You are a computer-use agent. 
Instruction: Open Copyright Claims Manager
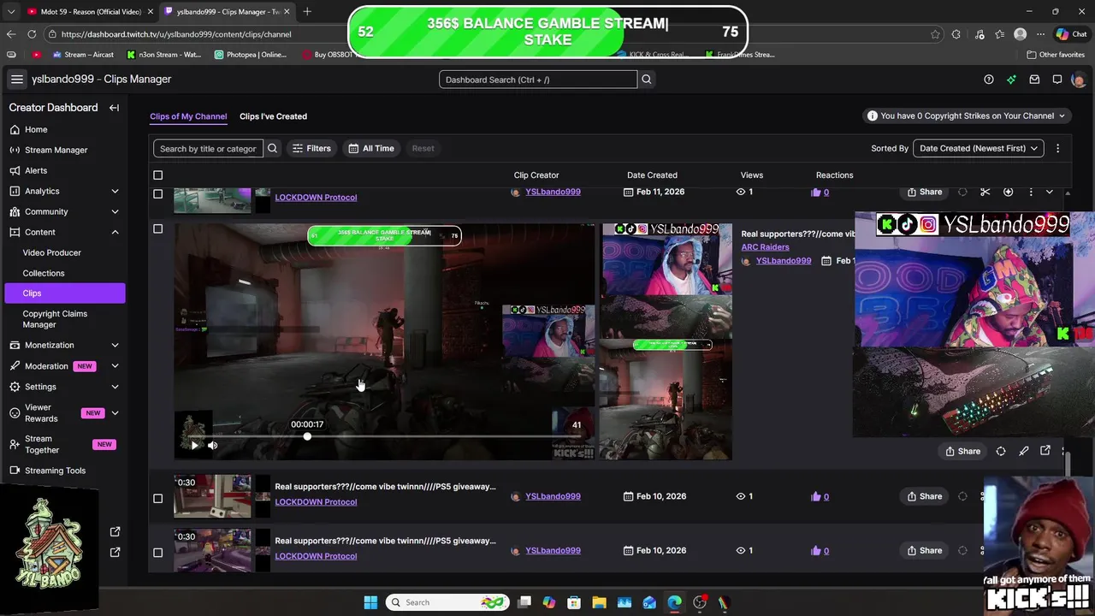55,319
